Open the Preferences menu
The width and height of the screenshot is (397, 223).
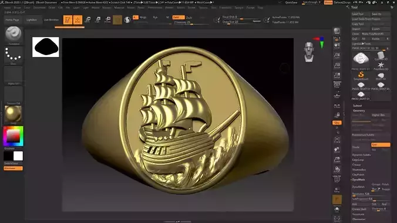[155, 8]
